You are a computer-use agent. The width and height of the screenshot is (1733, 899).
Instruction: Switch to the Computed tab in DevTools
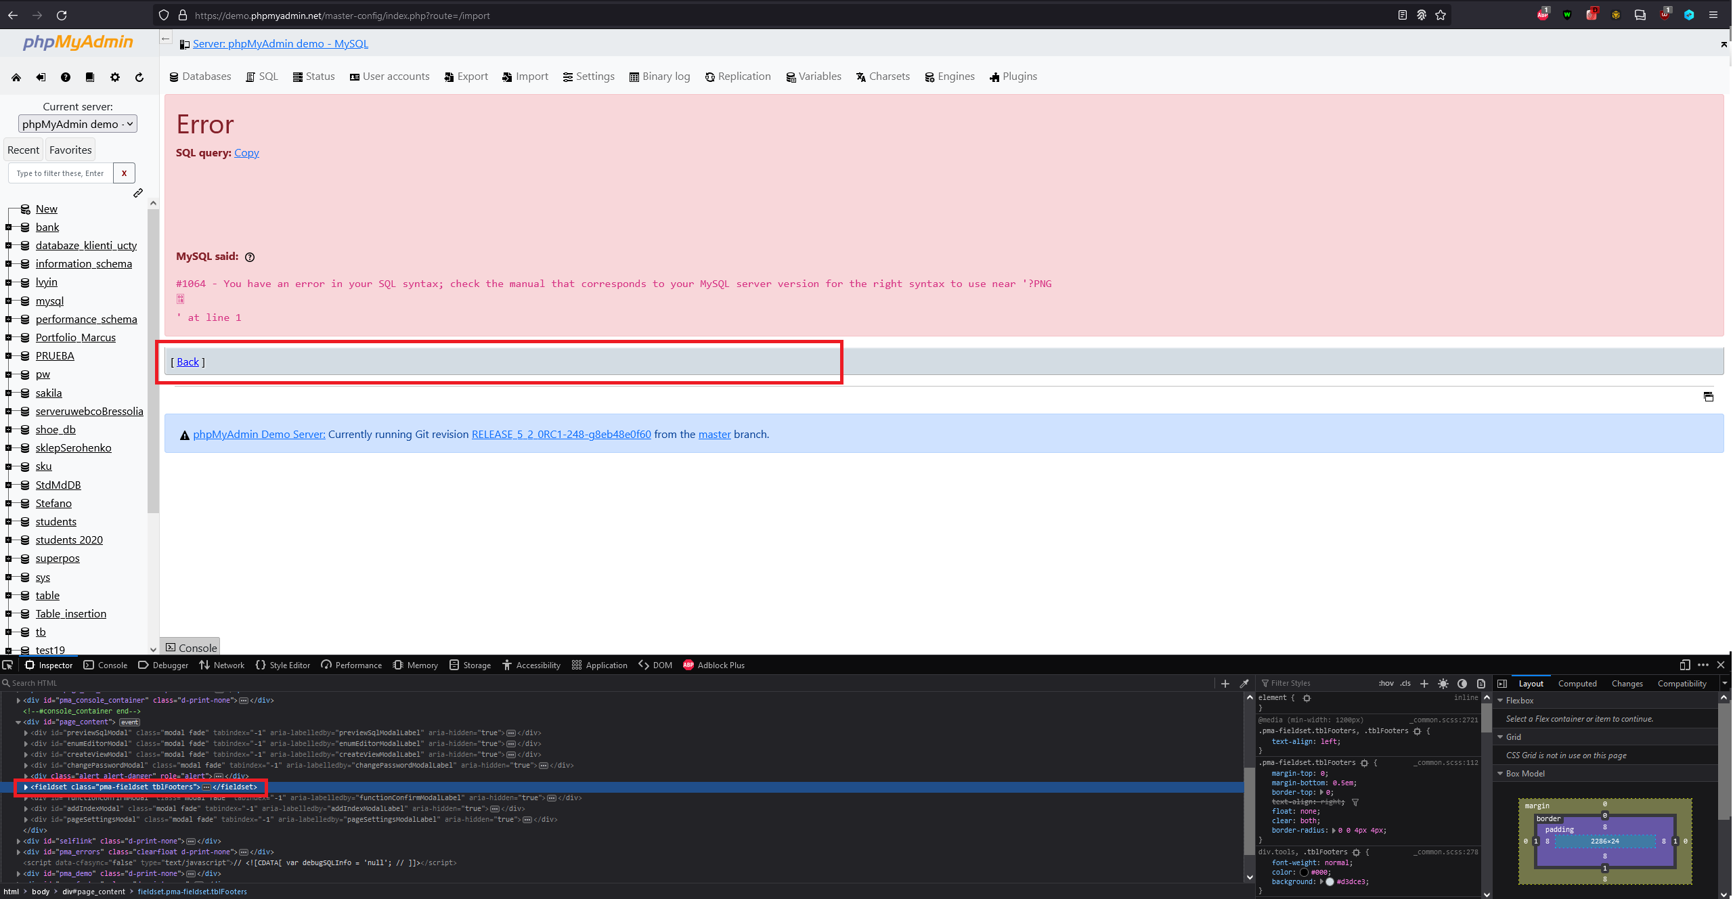point(1577,684)
